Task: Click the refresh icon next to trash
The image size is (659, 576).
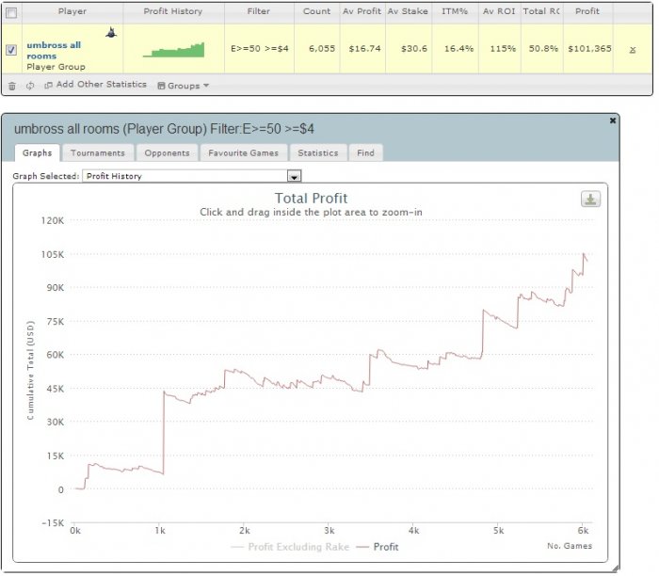Action: (x=30, y=86)
